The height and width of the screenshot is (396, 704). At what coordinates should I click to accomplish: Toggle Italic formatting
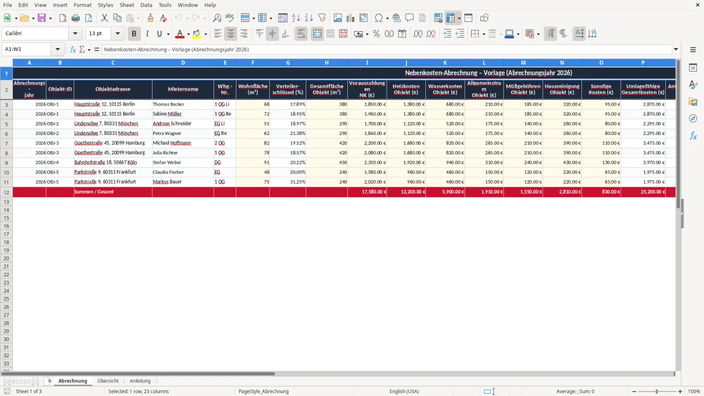click(147, 34)
